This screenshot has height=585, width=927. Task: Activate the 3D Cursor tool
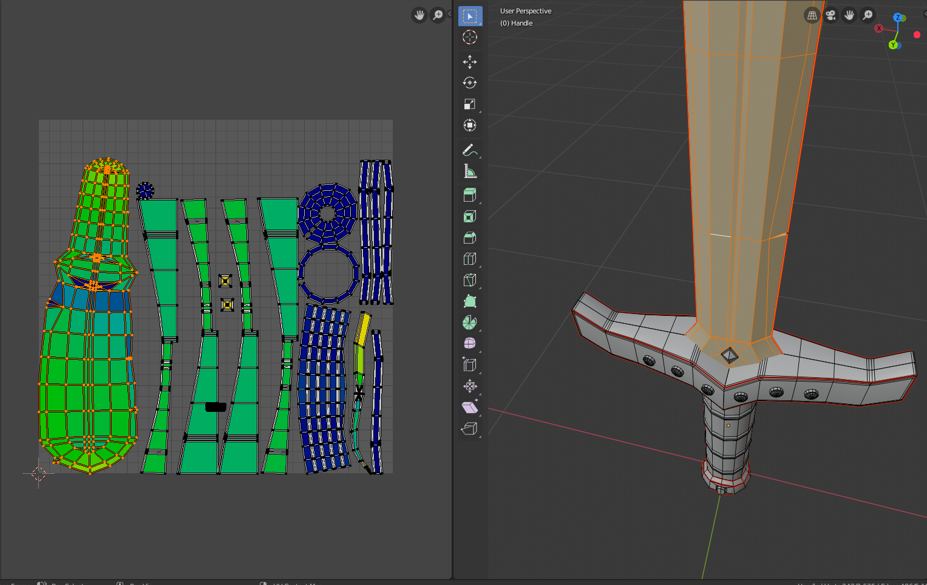point(470,38)
